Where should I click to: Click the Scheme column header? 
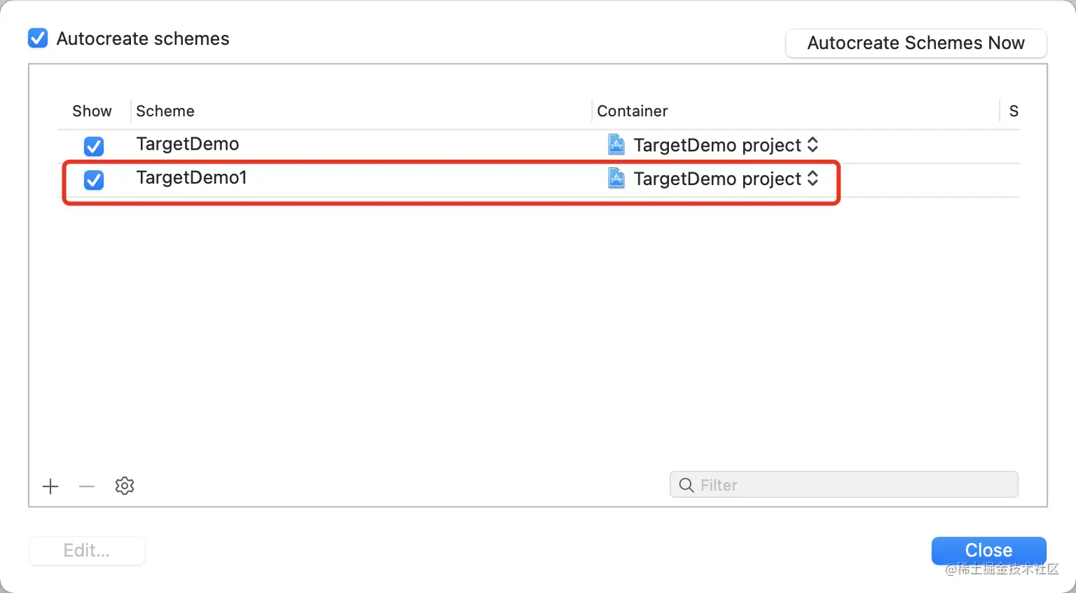pos(165,111)
